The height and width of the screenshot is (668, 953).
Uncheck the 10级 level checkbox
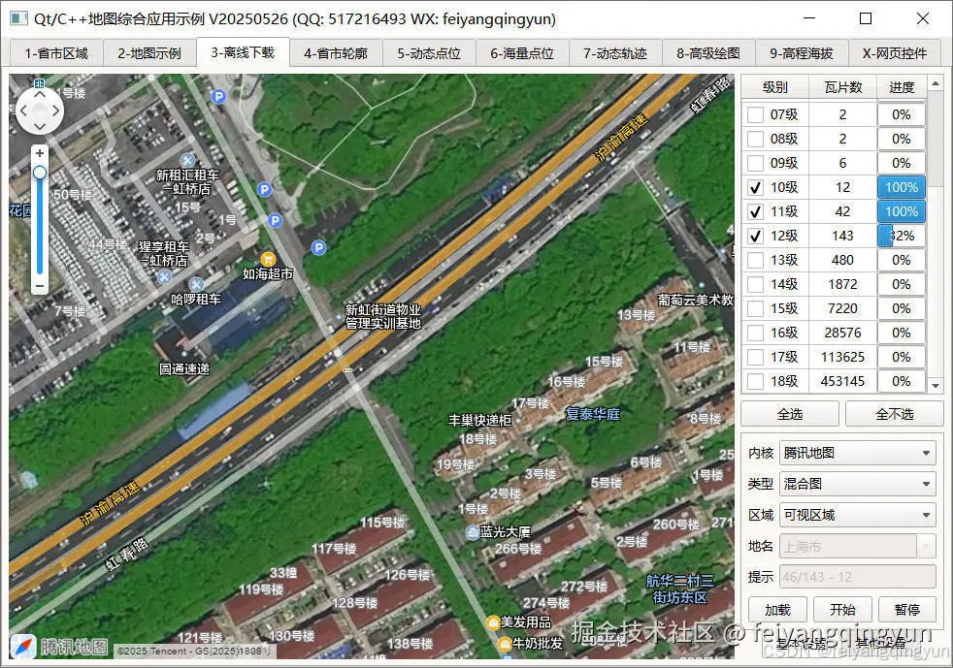755,188
